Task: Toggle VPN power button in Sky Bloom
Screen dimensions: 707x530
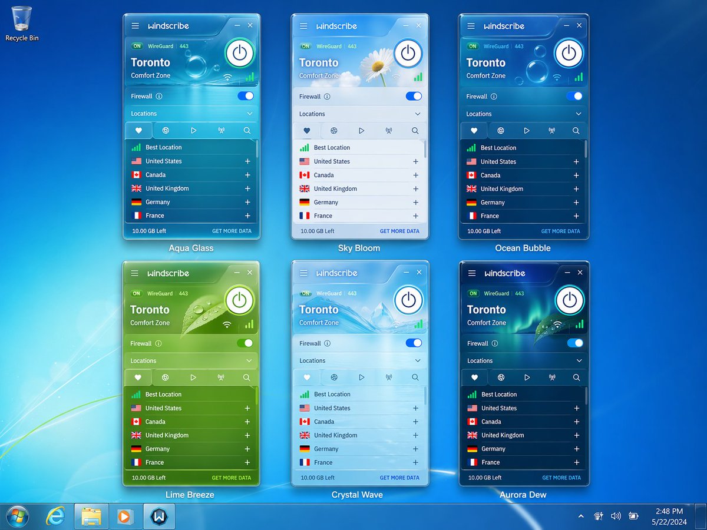Action: tap(408, 54)
